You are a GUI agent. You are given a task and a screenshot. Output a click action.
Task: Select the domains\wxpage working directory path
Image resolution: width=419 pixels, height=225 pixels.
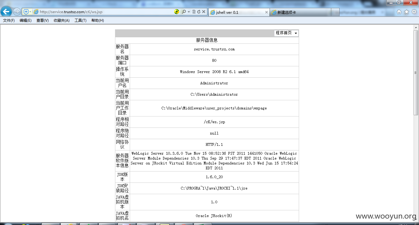coord(214,108)
